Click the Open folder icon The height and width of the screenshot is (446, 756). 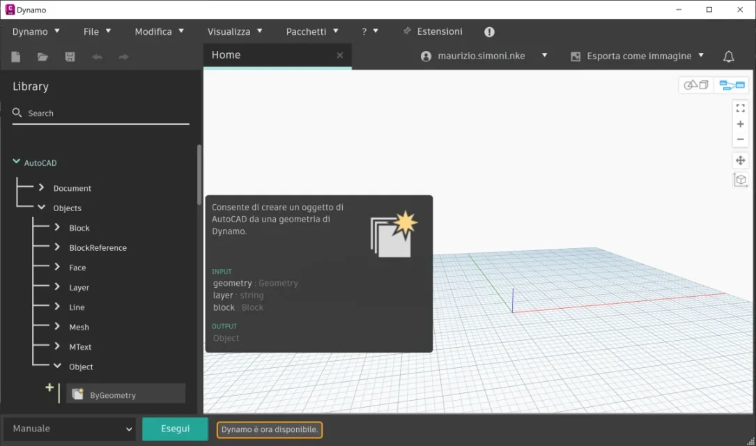click(x=43, y=57)
